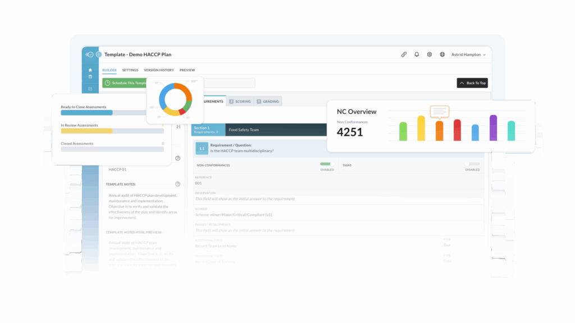575x323 pixels.
Task: Click the Back To Top button
Action: [x=472, y=82]
